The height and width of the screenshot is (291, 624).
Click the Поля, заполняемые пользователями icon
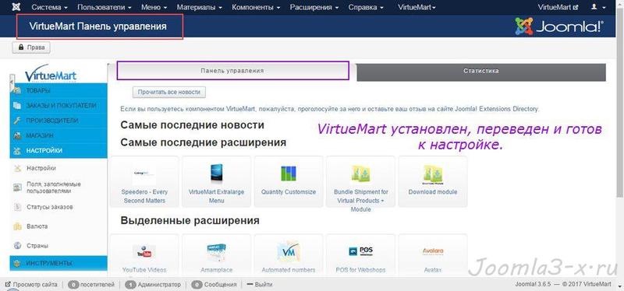17,188
